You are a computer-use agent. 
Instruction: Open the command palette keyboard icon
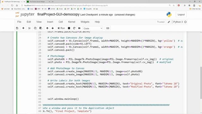(x=108, y=28)
